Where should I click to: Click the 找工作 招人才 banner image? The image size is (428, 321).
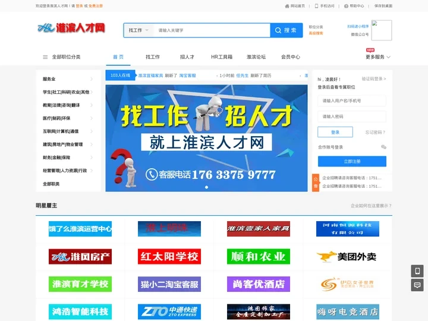coord(207,138)
